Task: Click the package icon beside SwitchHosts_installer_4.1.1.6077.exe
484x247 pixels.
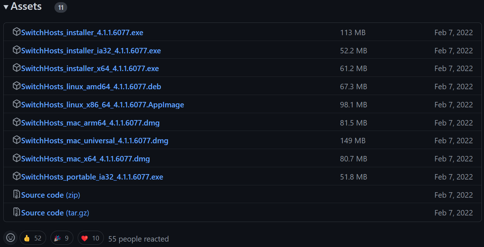Action: [x=16, y=32]
